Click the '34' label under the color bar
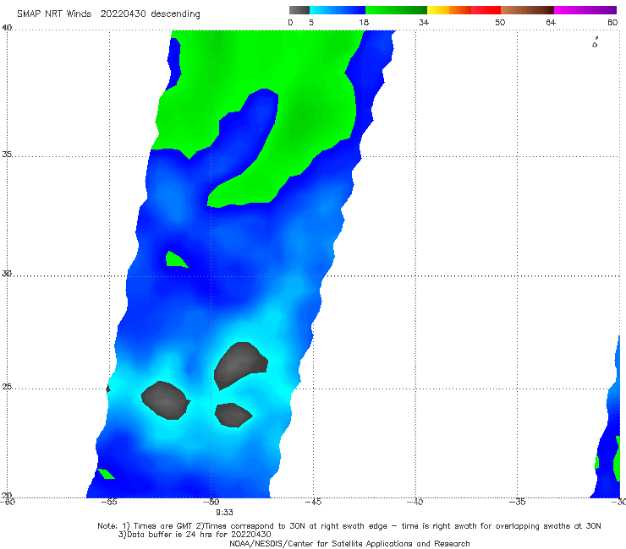 point(424,23)
